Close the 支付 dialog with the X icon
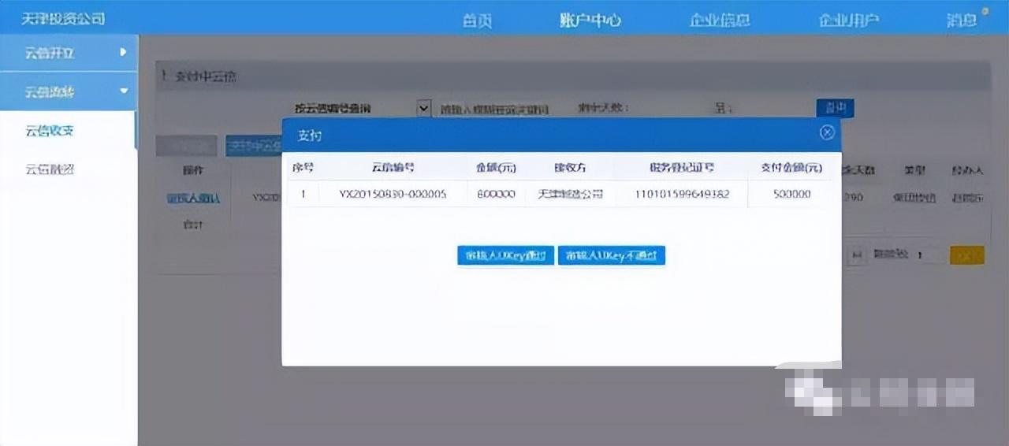This screenshot has height=446, width=1009. [827, 132]
